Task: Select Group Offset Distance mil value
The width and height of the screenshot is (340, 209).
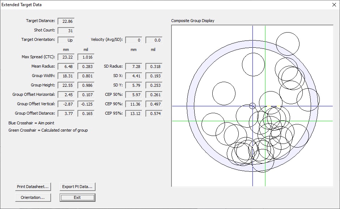Action: (86, 114)
